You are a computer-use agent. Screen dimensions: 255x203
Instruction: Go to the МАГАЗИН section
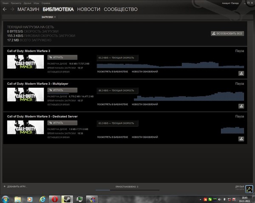pos(28,9)
